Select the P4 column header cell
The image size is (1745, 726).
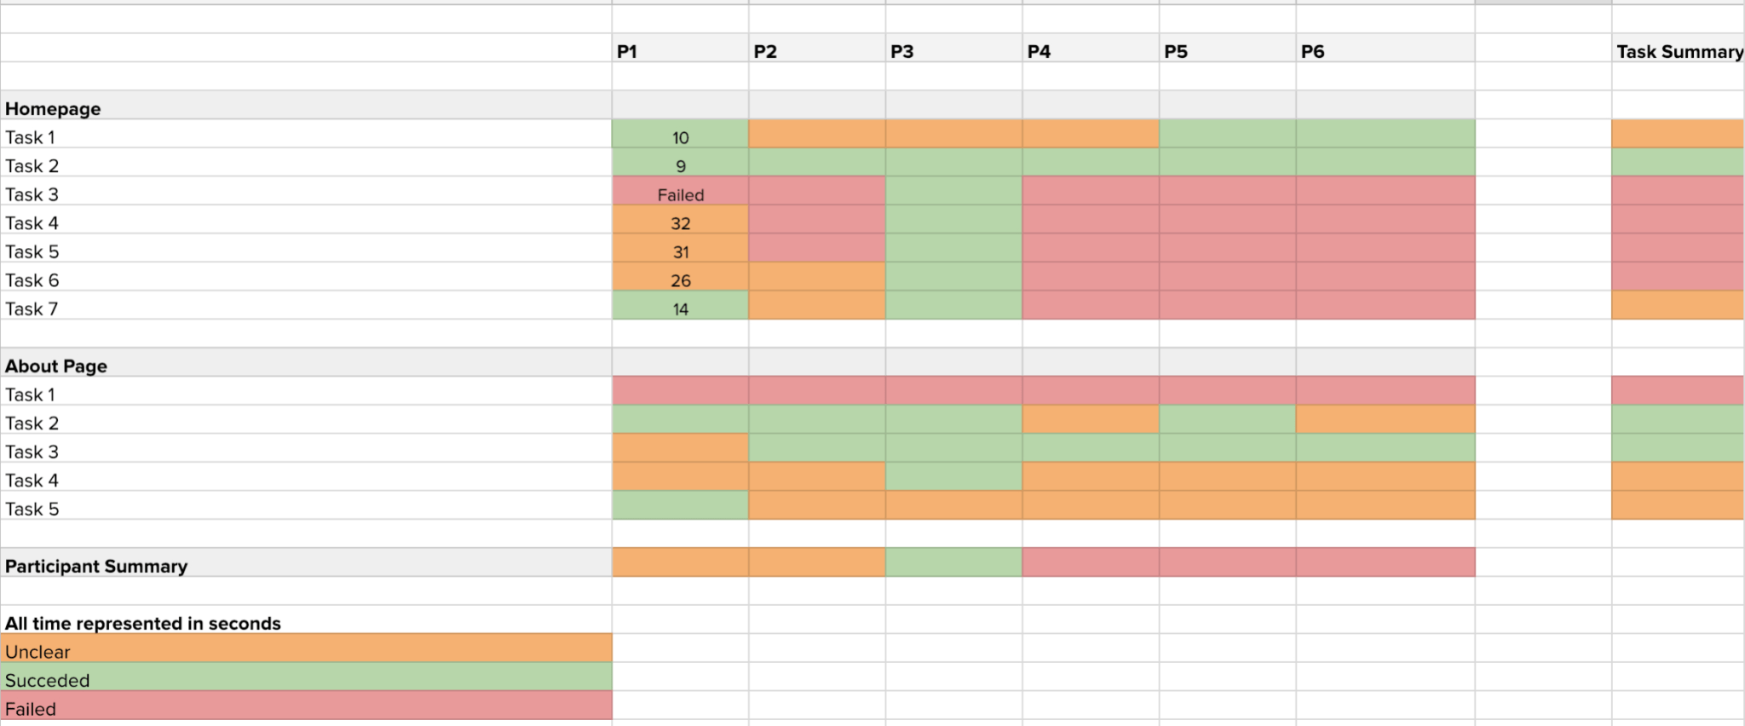point(1091,49)
